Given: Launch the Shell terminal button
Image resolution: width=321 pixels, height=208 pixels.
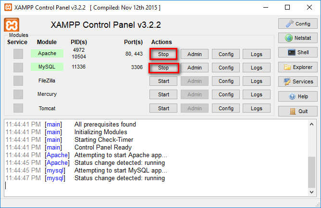Looking at the screenshot, I should click(x=298, y=52).
